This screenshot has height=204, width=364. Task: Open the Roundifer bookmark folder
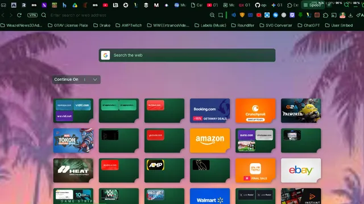[243, 25]
